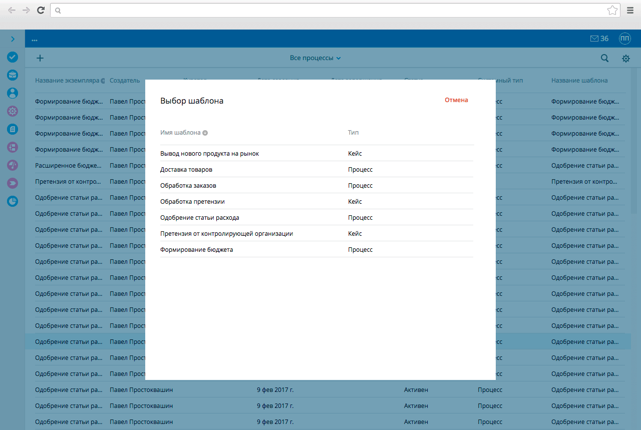
Task: Cancel the template dialog with Отмена
Action: click(x=456, y=100)
